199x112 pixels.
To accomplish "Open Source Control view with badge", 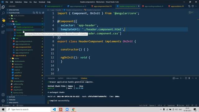I will [3, 20].
